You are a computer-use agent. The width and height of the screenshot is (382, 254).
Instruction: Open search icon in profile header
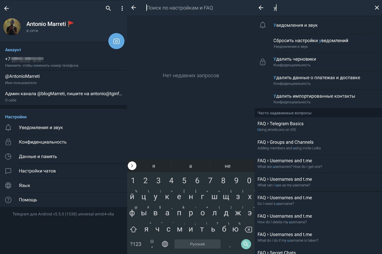(108, 8)
